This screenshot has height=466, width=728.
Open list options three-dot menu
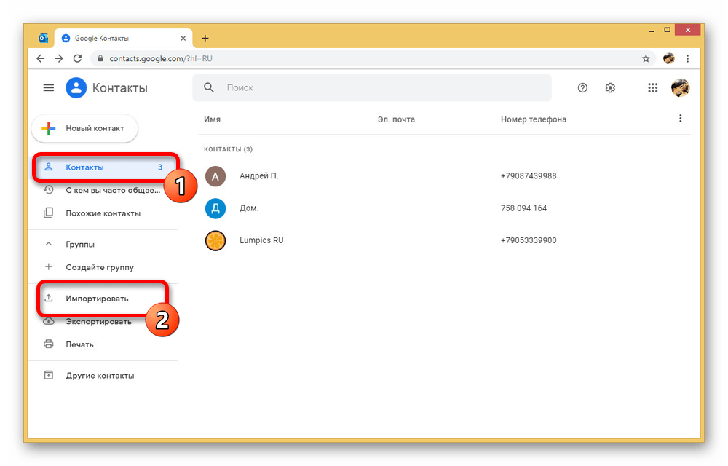point(680,119)
